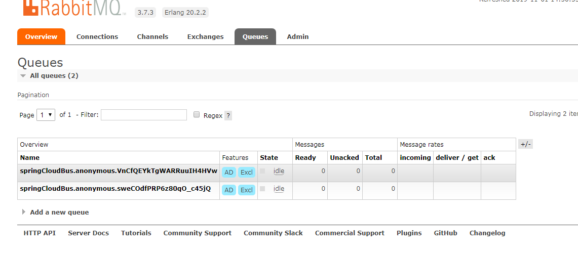Sort by ack column header
This screenshot has width=578, height=255.
(x=489, y=157)
